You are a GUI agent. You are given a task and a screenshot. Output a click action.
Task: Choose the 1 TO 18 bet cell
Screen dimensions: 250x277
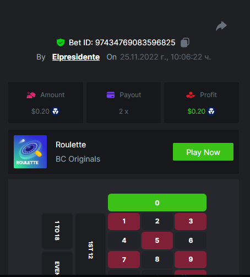pyautogui.click(x=57, y=231)
